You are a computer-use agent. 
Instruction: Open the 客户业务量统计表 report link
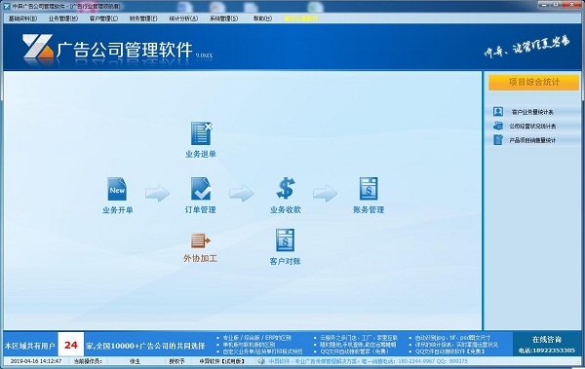point(532,112)
